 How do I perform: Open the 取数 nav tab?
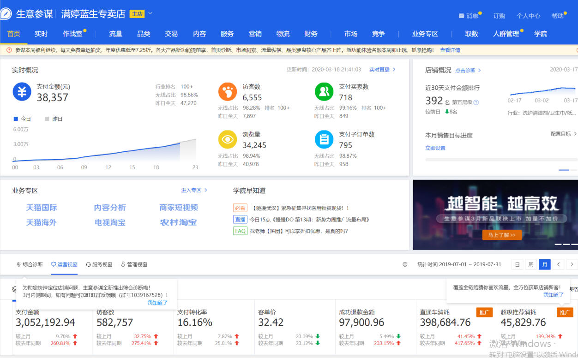click(x=471, y=34)
